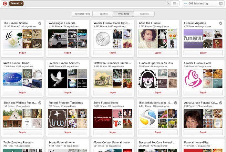Clear the search field with X
Screen dimensions: 226x152
click(x=168, y=4)
